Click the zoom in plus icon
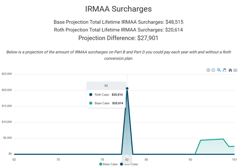 [208, 70]
